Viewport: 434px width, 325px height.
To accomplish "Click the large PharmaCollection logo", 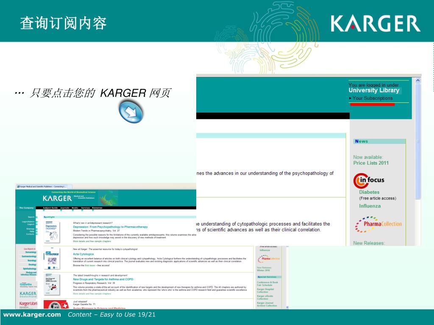I will coord(378,224).
